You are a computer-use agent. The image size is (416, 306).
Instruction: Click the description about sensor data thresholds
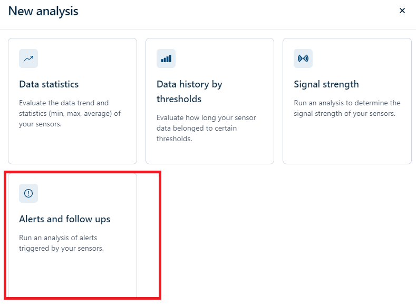coord(206,128)
